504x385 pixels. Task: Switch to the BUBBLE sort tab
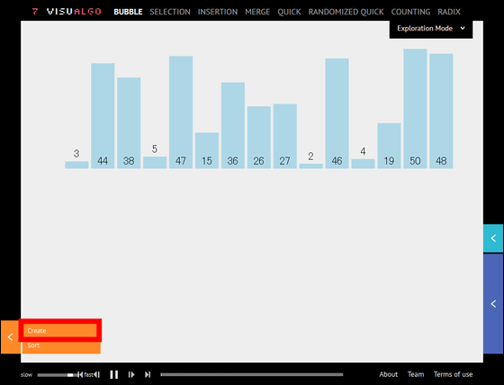point(128,12)
